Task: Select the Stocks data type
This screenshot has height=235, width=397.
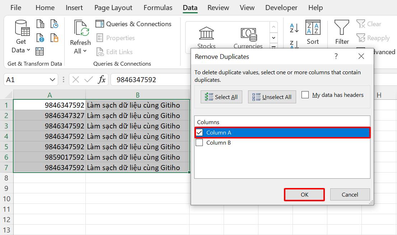Action: (x=206, y=38)
